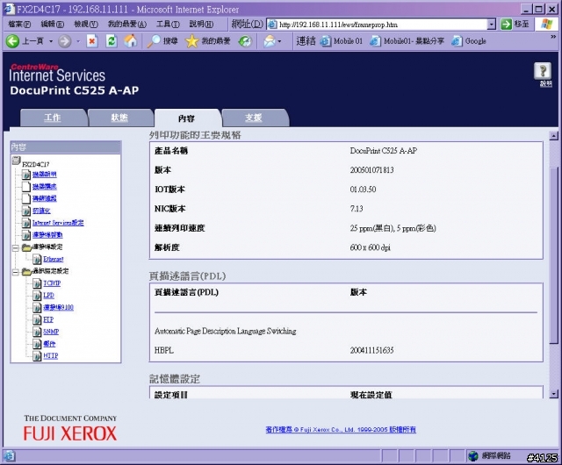Click the folder icon of 連接埠設定
562x465 pixels.
pyautogui.click(x=26, y=247)
